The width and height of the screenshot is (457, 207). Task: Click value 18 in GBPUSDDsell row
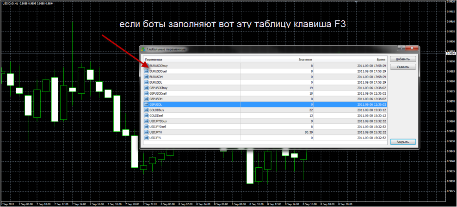311,93
